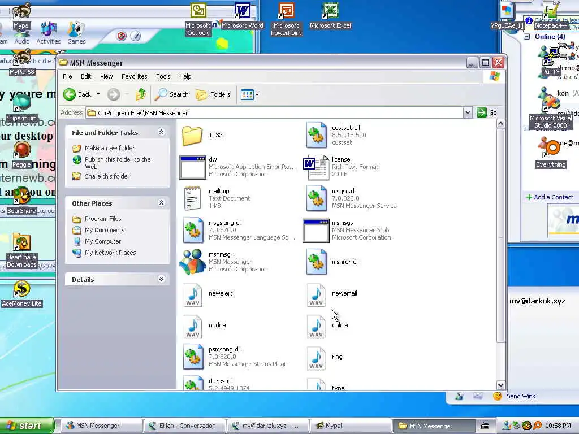Click Make a new folder link
Image resolution: width=579 pixels, height=434 pixels.
click(109, 148)
